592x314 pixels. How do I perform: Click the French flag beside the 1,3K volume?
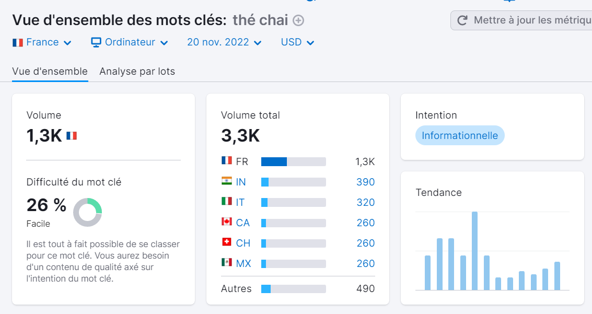(x=72, y=135)
